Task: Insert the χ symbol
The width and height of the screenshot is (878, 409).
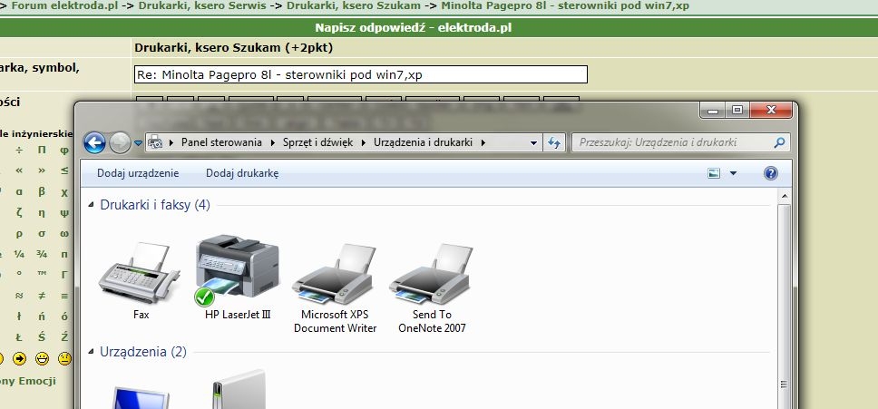Action: click(64, 192)
